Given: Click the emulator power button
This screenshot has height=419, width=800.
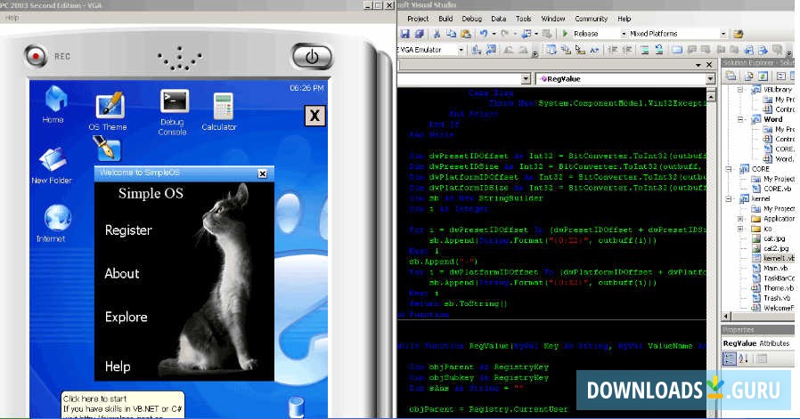Looking at the screenshot, I should tap(312, 57).
